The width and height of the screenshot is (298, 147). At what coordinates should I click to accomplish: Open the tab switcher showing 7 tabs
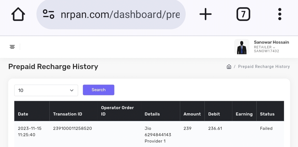tap(243, 14)
